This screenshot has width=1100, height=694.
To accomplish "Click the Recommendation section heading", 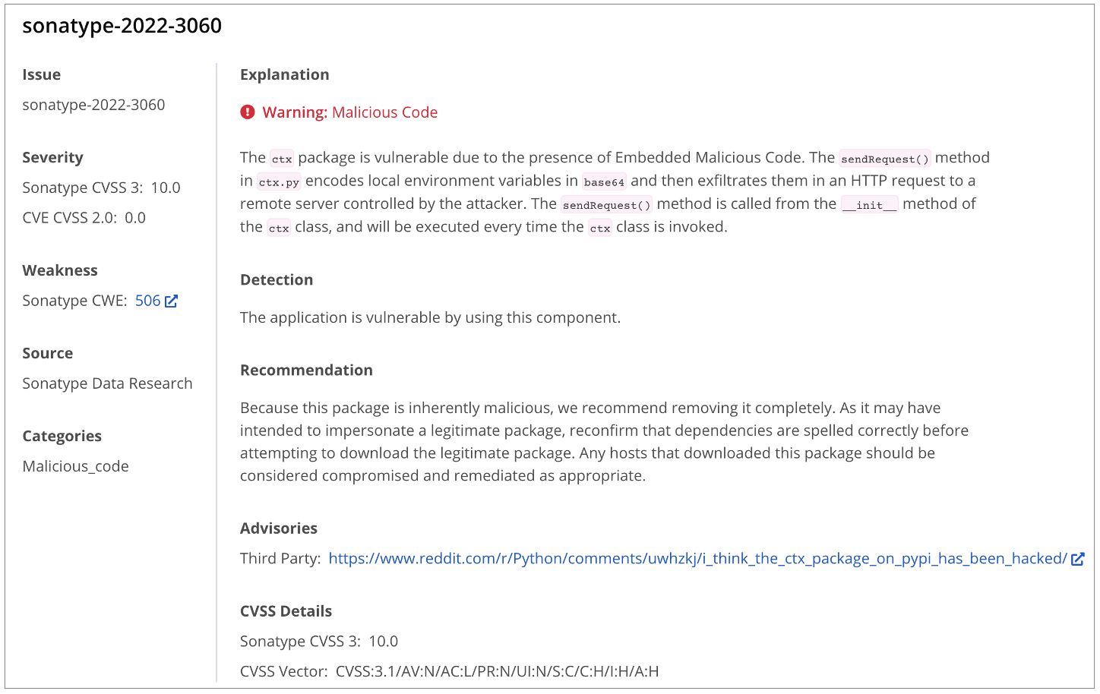I will pos(306,370).
